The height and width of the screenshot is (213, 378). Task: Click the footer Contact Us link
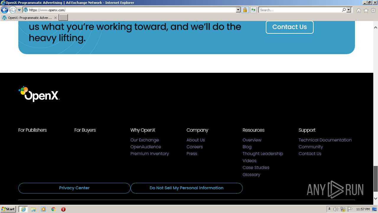coord(310,154)
